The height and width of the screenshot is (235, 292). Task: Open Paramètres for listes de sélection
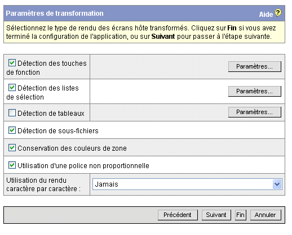255,91
